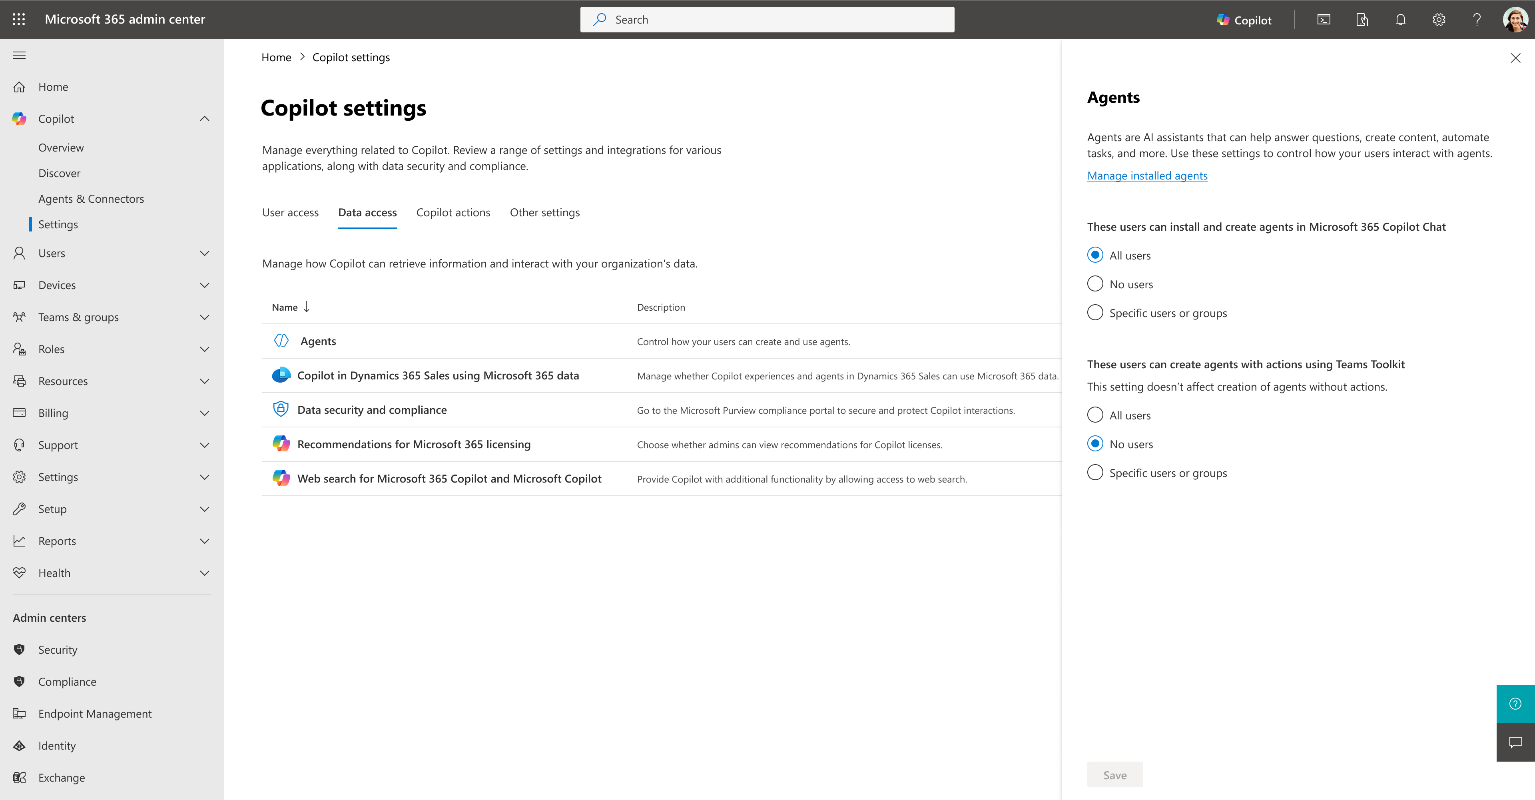
Task: Click the Data security shield lock icon
Action: 281,409
